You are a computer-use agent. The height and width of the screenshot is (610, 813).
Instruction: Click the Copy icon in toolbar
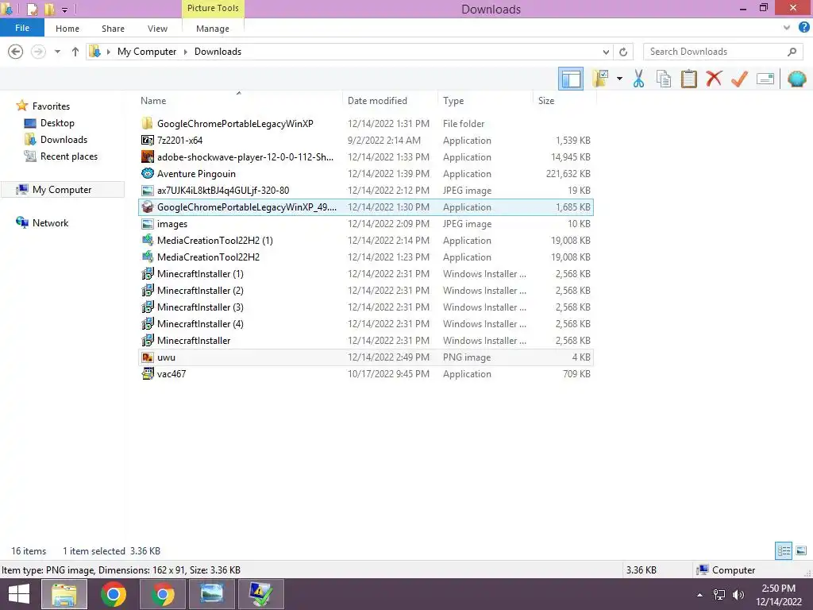tap(663, 79)
